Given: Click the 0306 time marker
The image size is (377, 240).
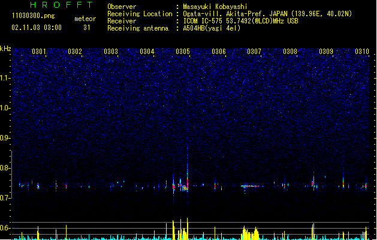Looking at the screenshot, I should (219, 52).
